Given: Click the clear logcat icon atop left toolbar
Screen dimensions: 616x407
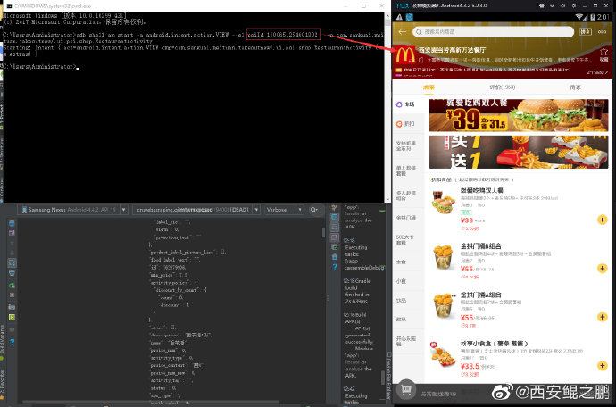Looking at the screenshot, I should click(x=12, y=223).
